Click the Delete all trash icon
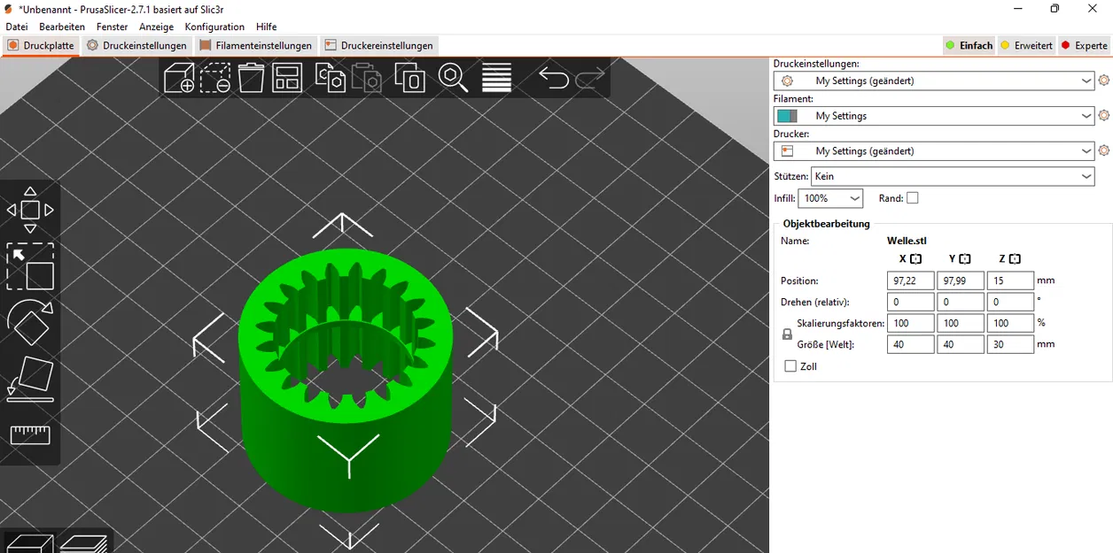Screen dimensions: 1113x553 click(x=252, y=78)
